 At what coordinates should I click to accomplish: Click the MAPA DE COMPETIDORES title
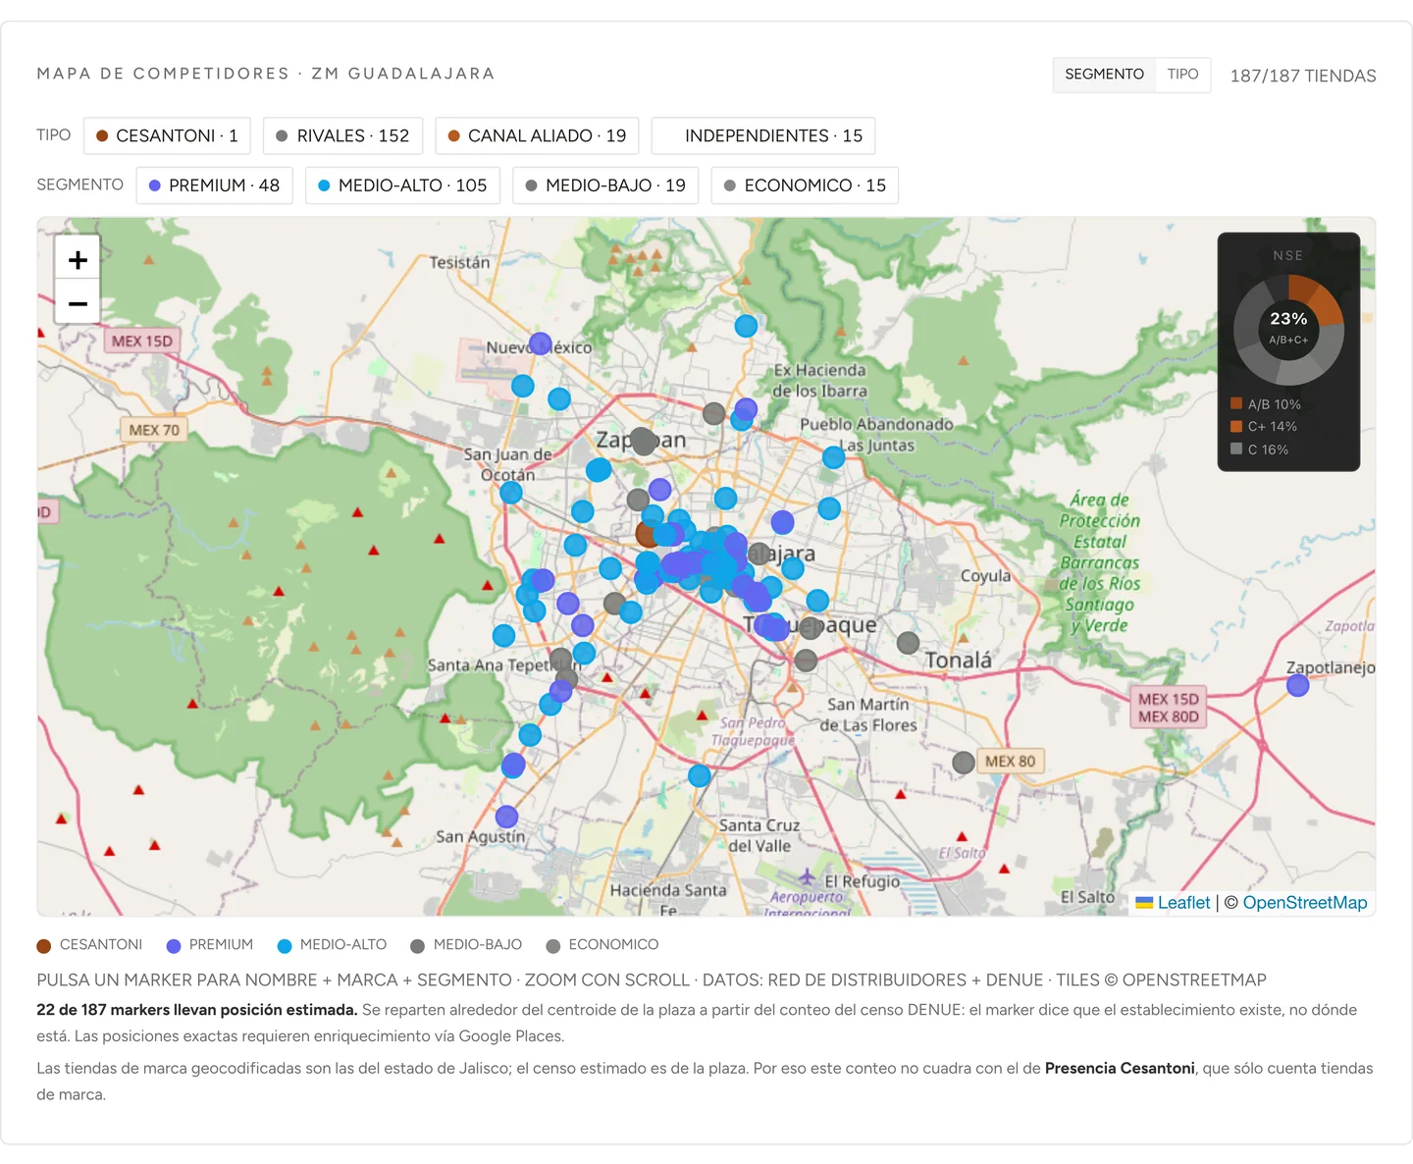point(265,74)
